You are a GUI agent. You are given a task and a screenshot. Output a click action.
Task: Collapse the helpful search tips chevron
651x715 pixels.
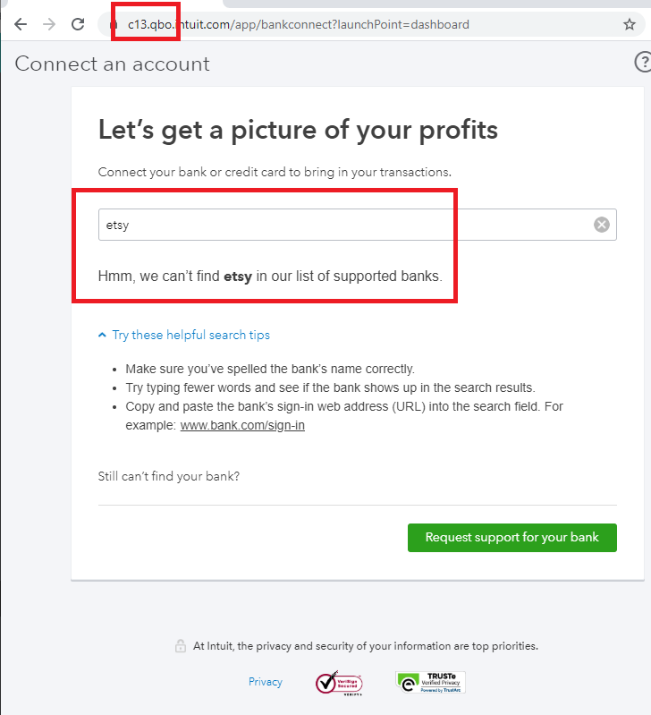(x=102, y=335)
